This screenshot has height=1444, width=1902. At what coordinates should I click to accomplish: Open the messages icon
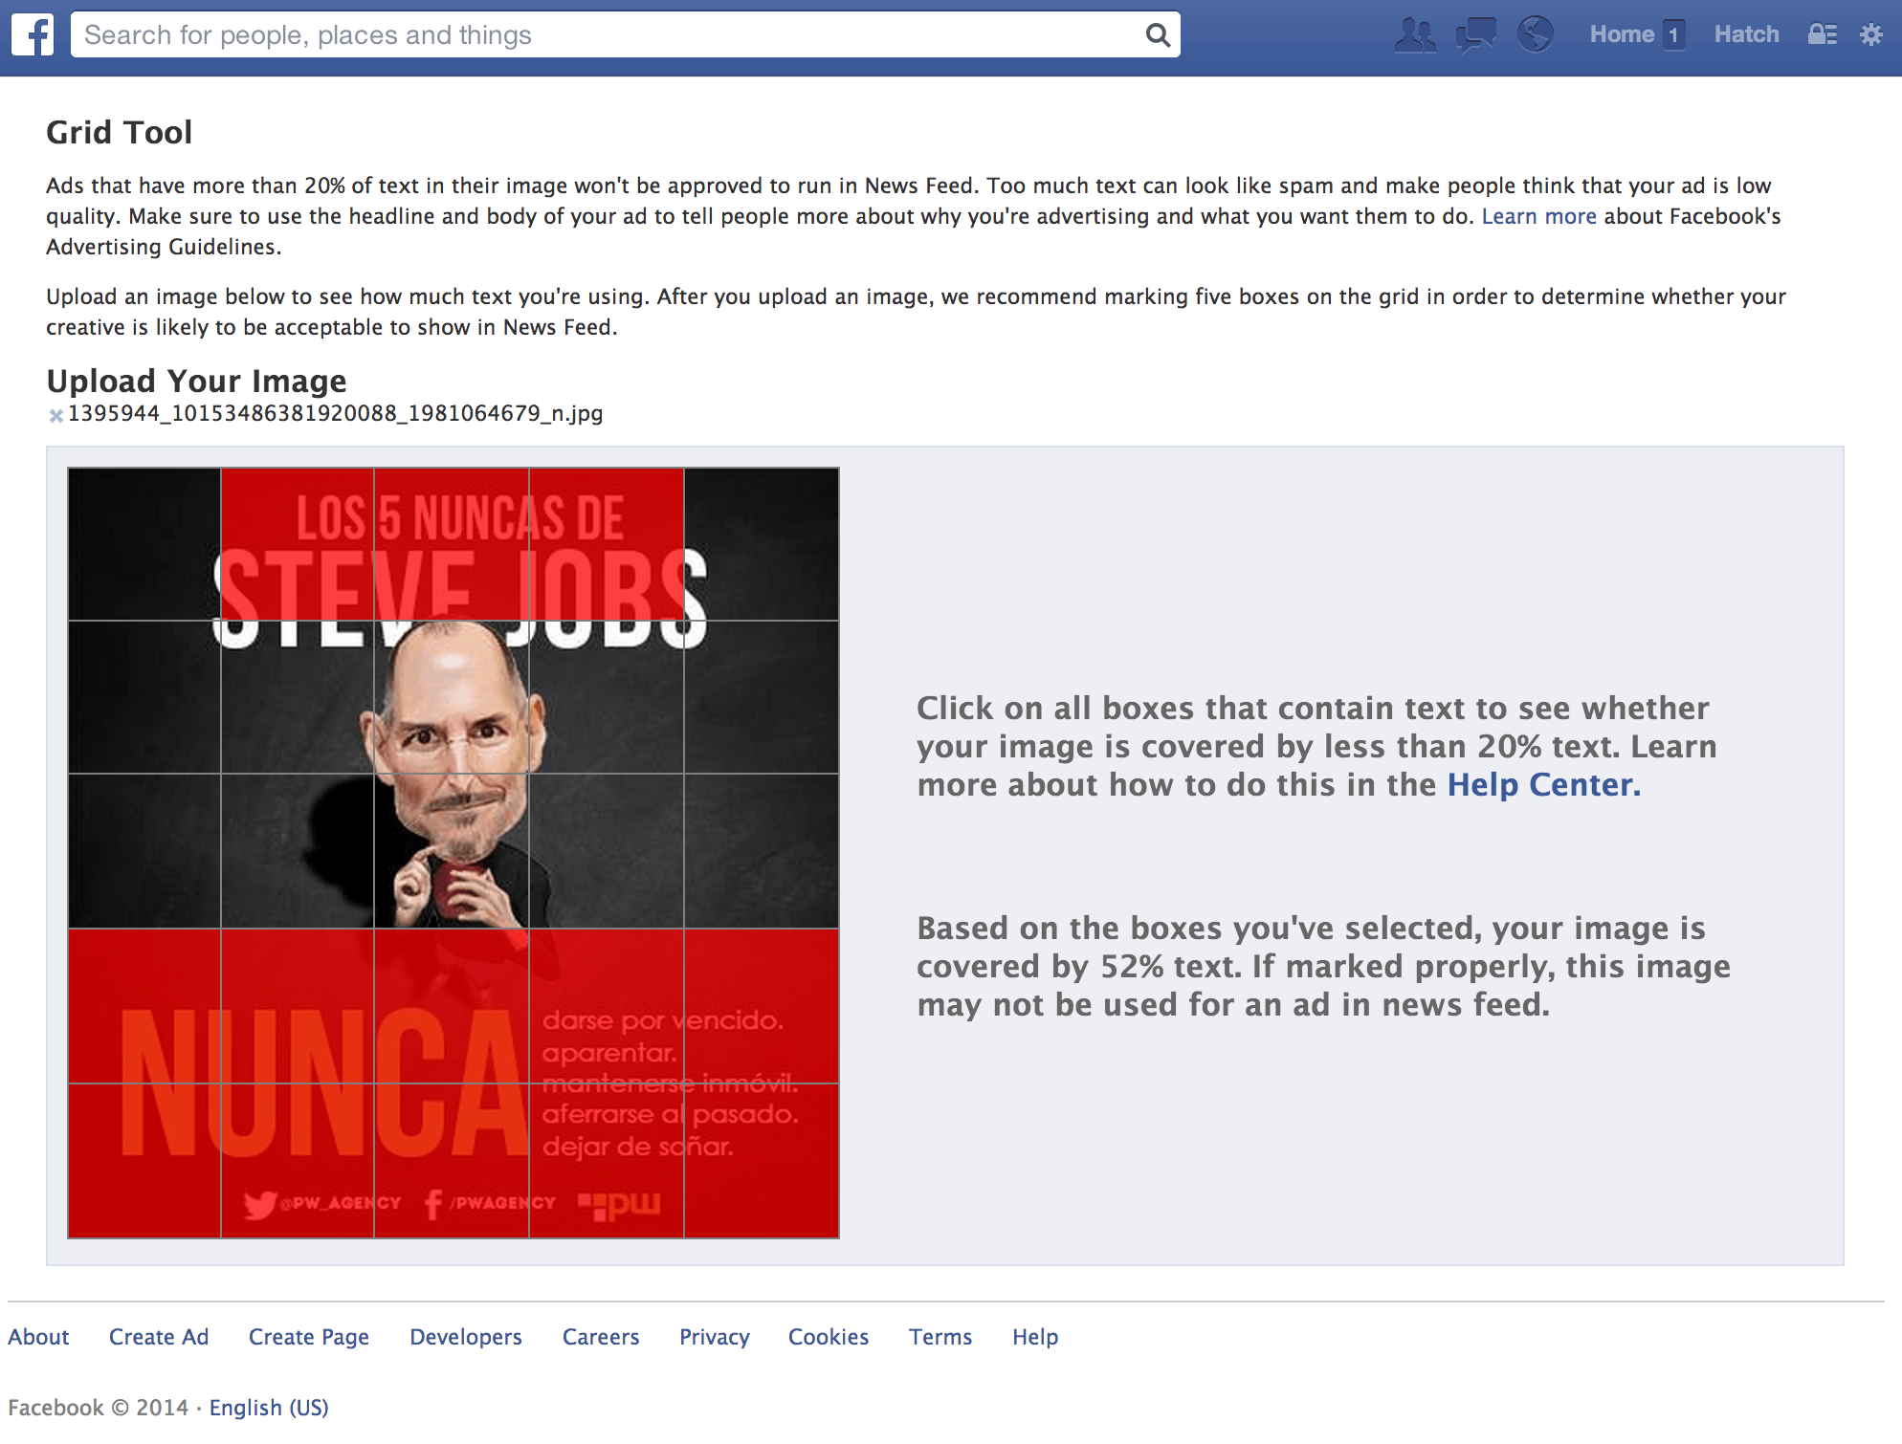click(x=1475, y=35)
